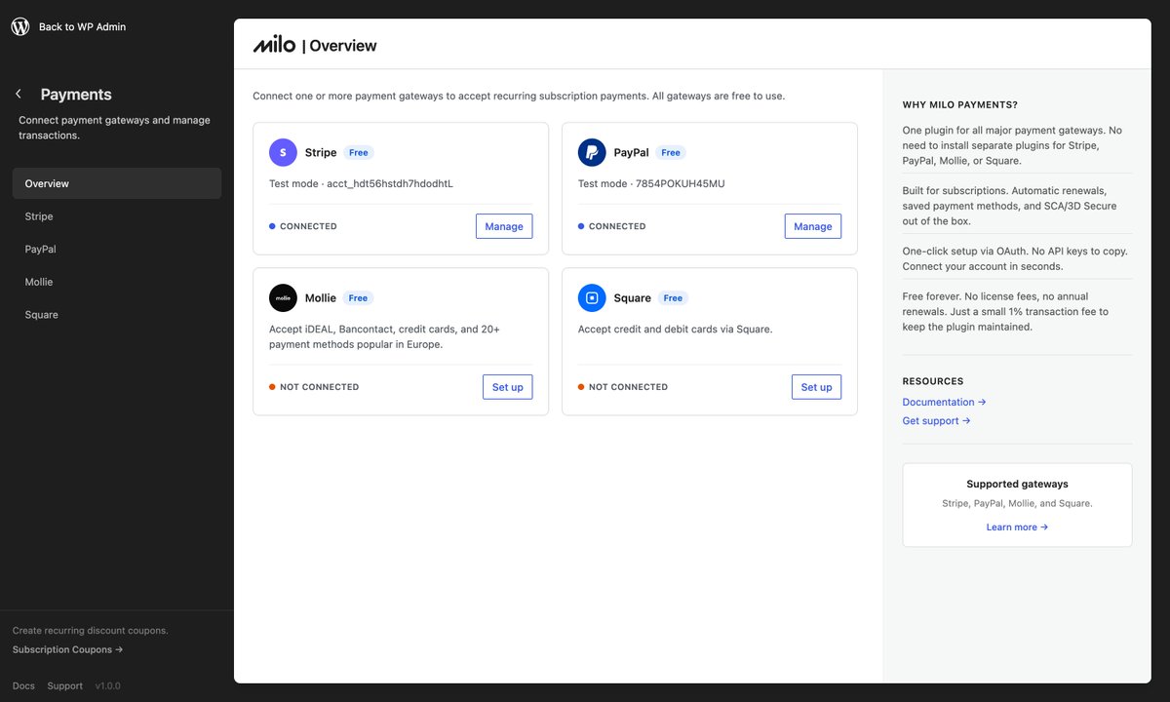Click the Mollie logo icon in card
1170x702 pixels.
[x=283, y=297]
